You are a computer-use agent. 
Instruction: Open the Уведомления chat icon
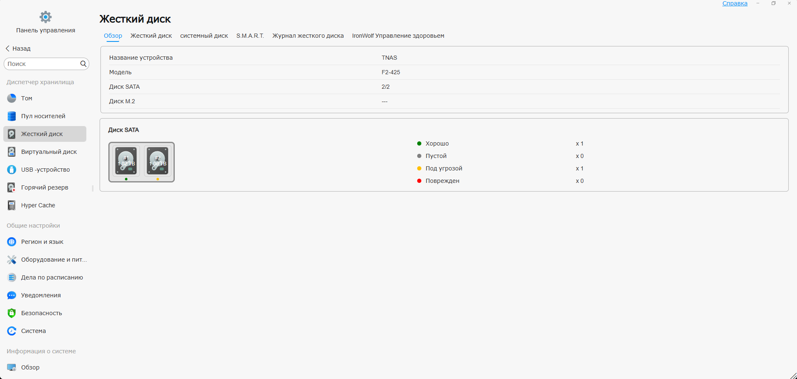[12, 295]
